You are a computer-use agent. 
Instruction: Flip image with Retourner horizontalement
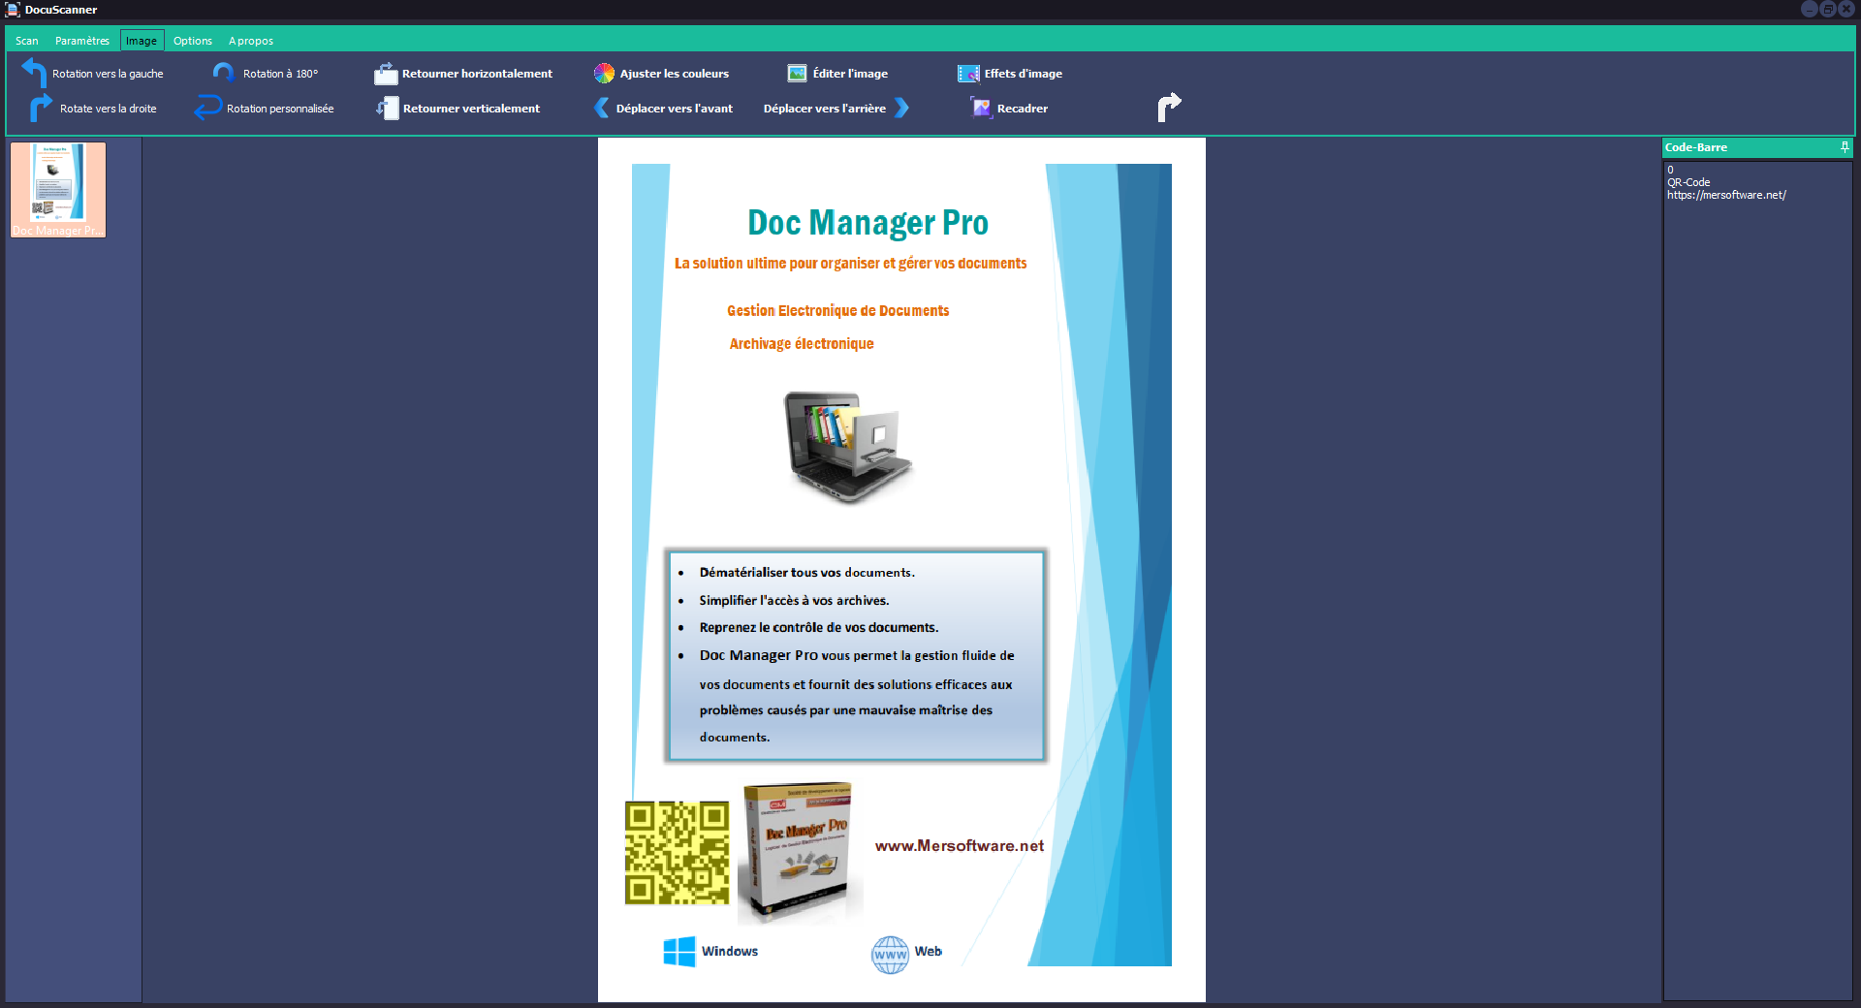pyautogui.click(x=387, y=74)
